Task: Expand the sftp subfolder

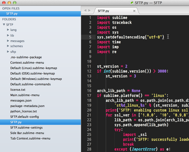Action: [x=8, y=52]
